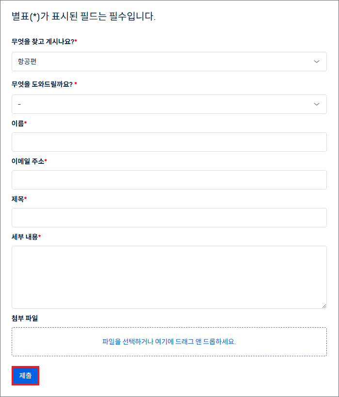This screenshot has width=339, height=397.
Task: Focus the 이름 text field
Action: 169,142
